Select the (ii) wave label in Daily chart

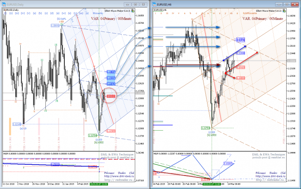[11, 13]
